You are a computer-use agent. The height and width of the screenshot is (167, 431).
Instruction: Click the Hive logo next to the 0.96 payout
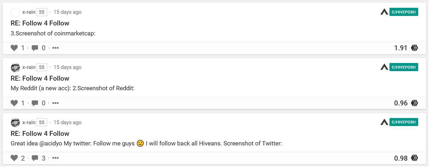[414, 103]
